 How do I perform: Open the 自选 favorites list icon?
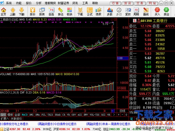pos(51,12)
